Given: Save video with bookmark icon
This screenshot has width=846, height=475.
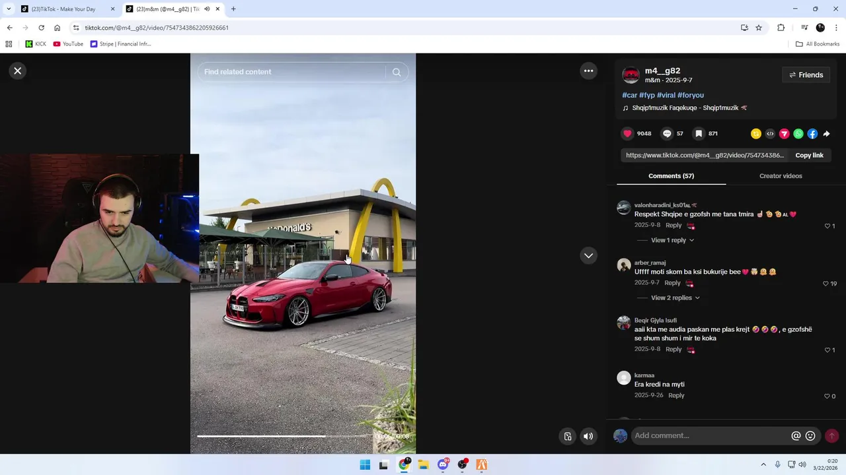Looking at the screenshot, I should [699, 133].
